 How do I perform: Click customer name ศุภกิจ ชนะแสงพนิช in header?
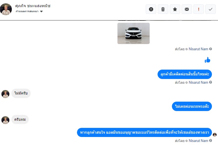[33, 6]
